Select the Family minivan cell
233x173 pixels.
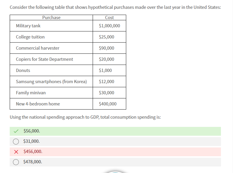coord(31,93)
